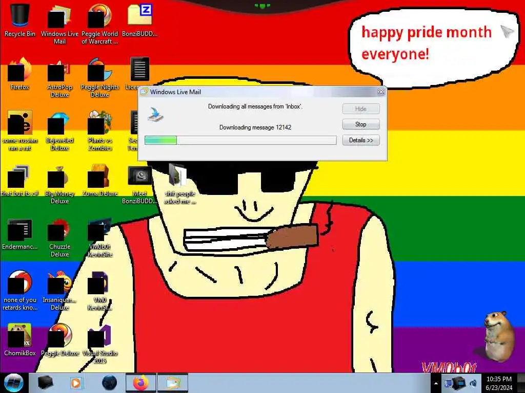Image resolution: width=525 pixels, height=393 pixels.
Task: Select the 'some russian ran a rat' icon
Action: click(x=20, y=131)
